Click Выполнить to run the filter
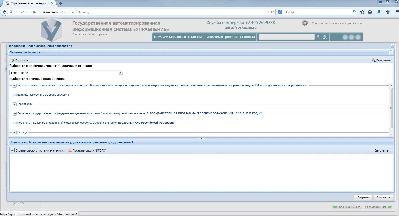 (x=381, y=60)
